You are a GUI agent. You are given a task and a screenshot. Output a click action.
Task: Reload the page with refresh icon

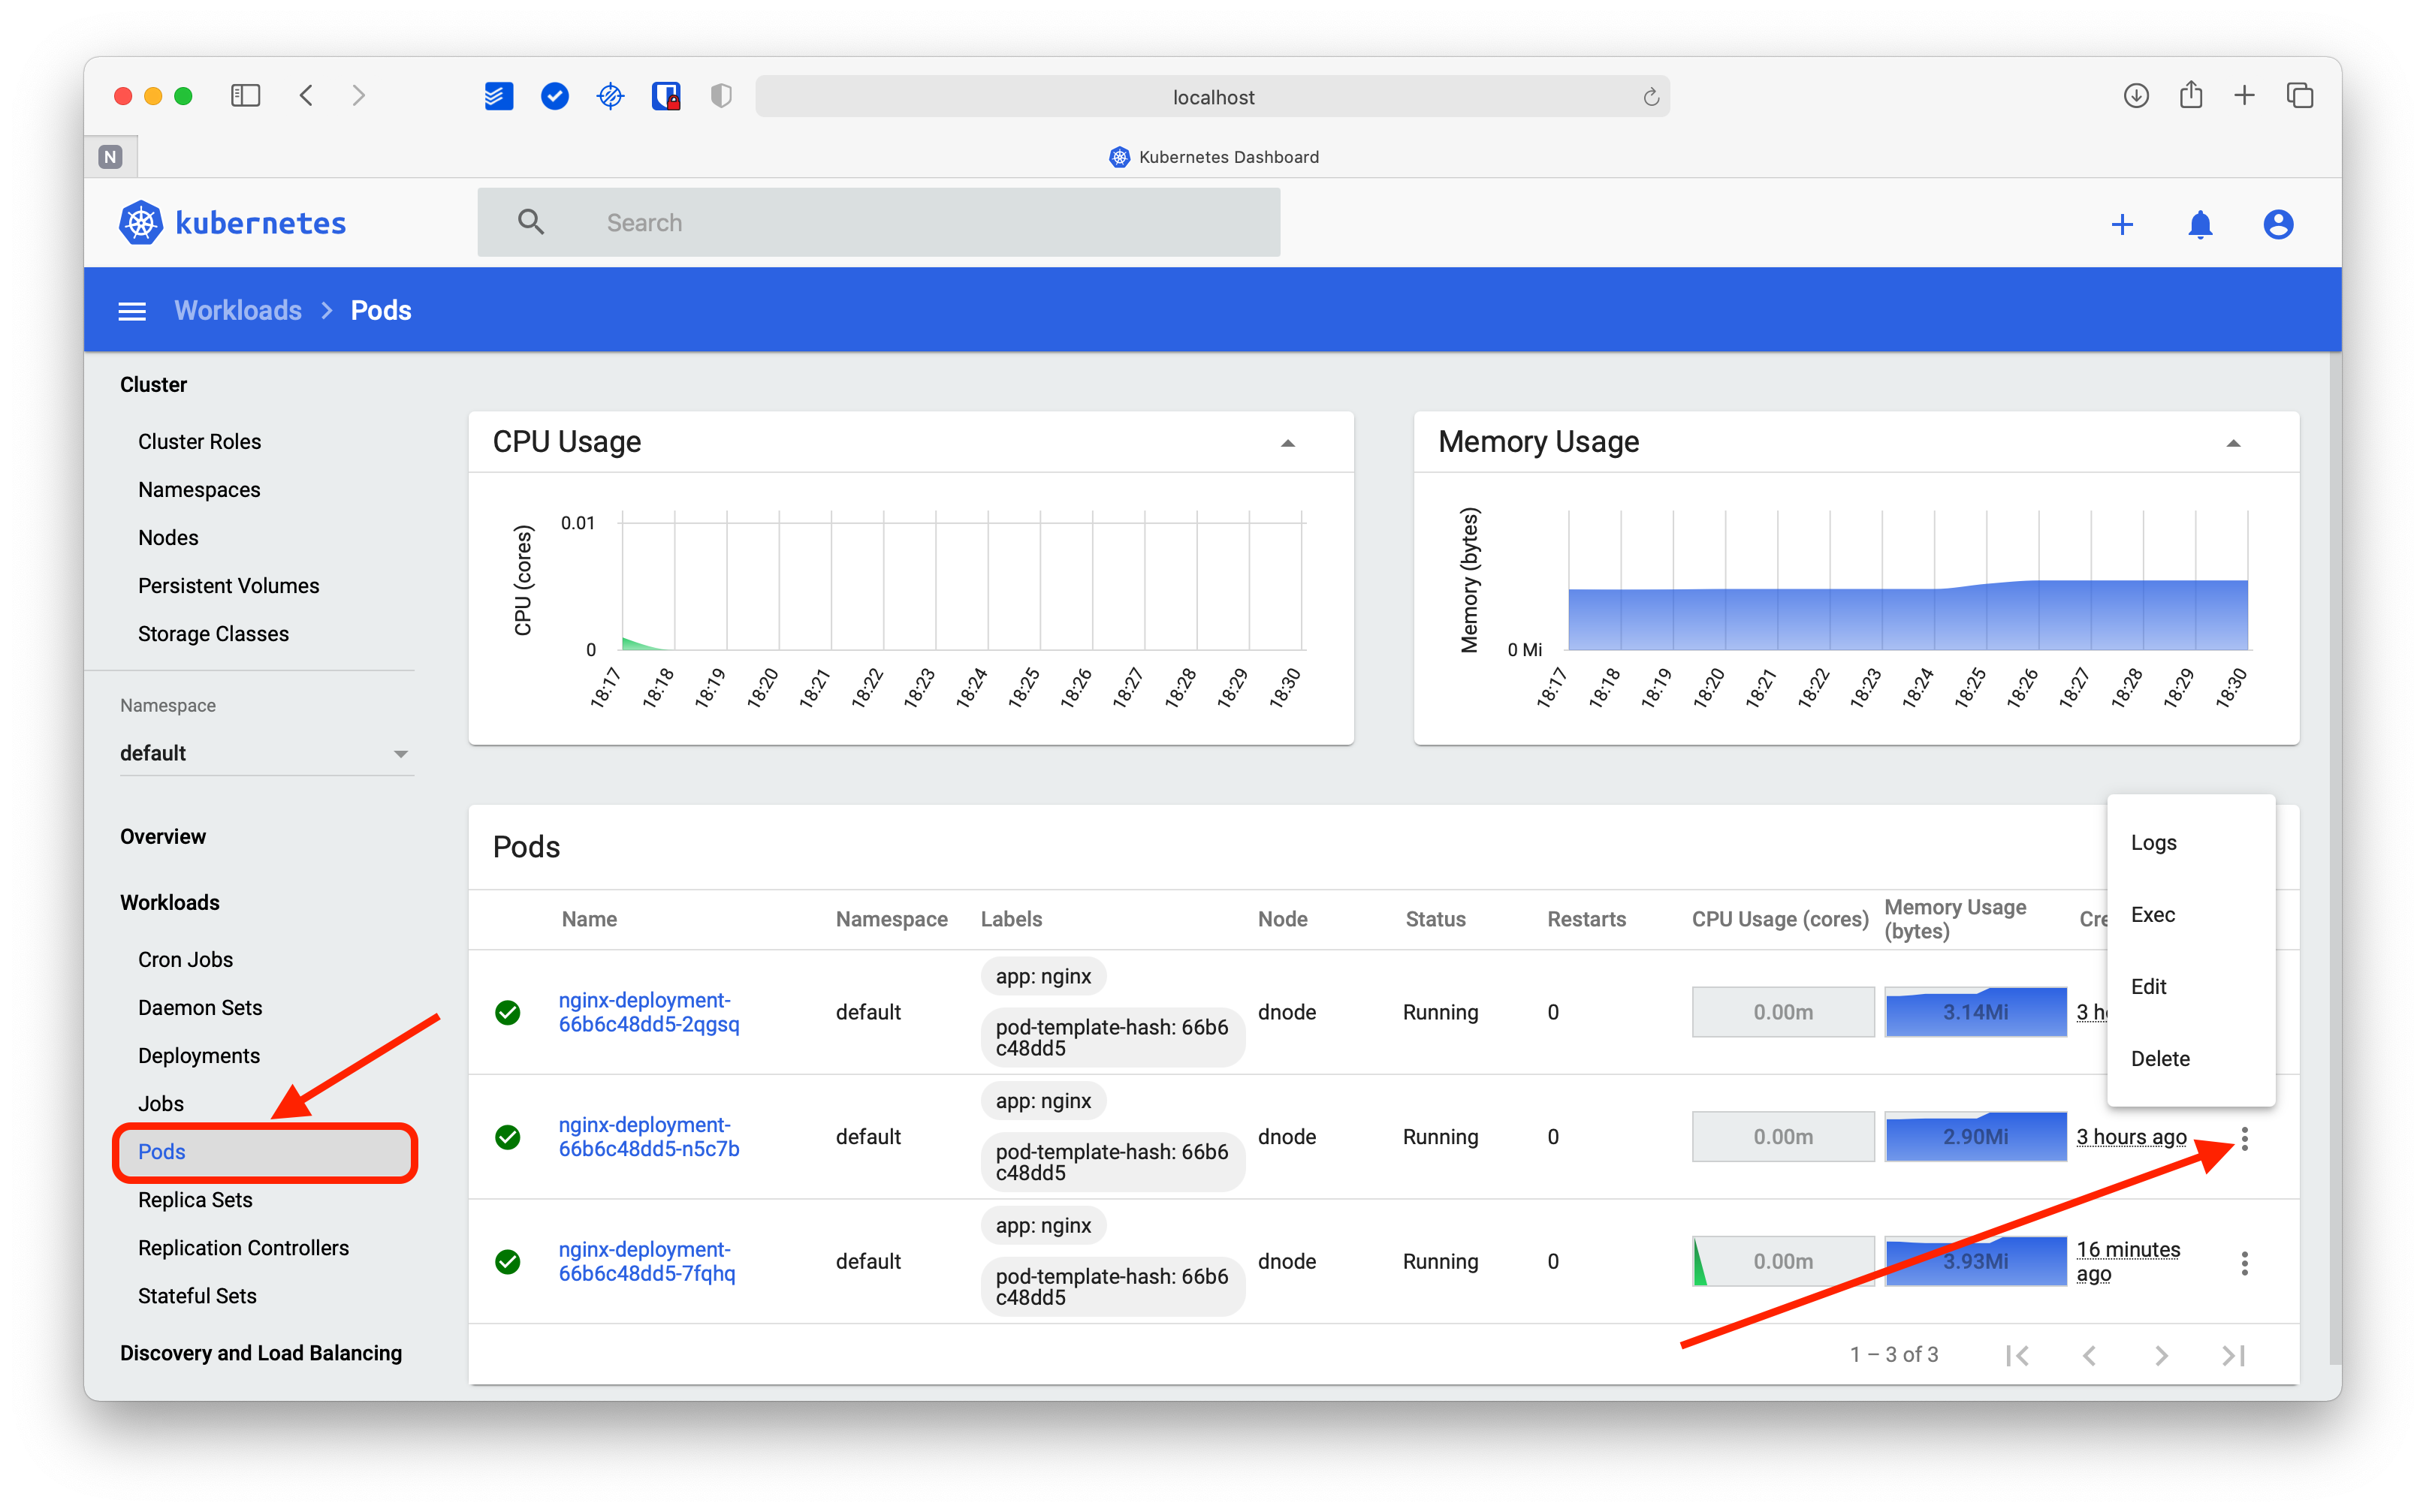click(x=1651, y=97)
